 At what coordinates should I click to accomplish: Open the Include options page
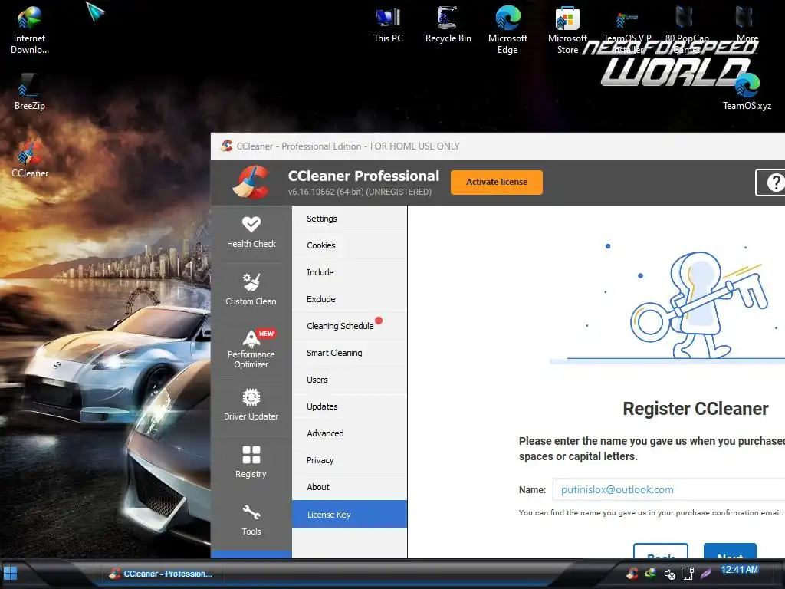[x=350, y=272]
